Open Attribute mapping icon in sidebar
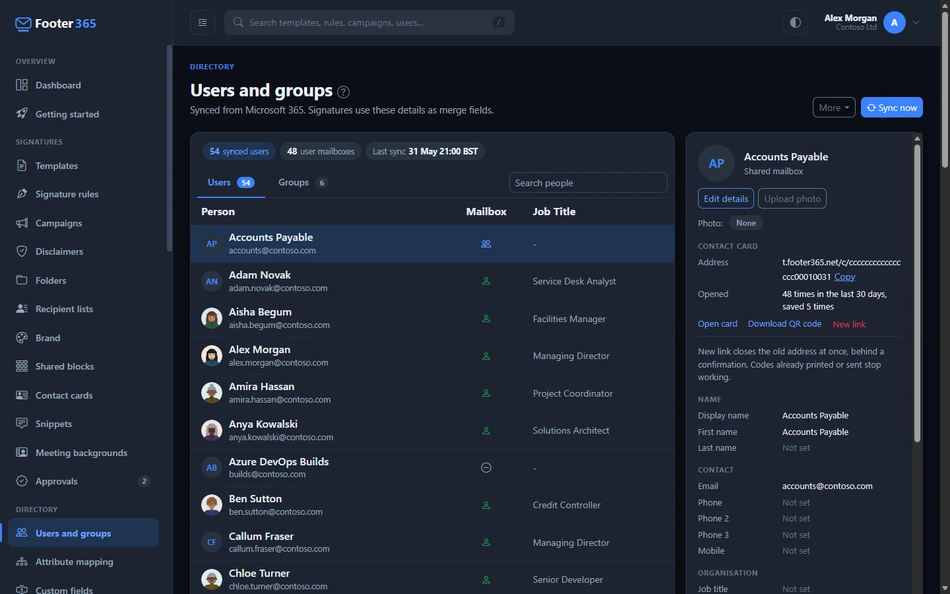Viewport: 950px width, 594px height. [x=22, y=562]
